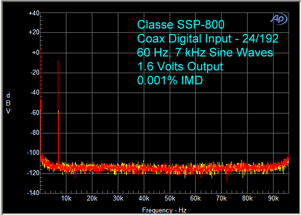Click the +40 label on the y-axis
The image size is (301, 215).
point(34,13)
